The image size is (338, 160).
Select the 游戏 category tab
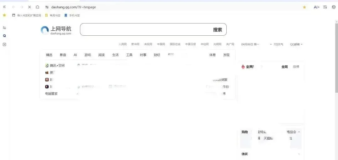[87, 55]
